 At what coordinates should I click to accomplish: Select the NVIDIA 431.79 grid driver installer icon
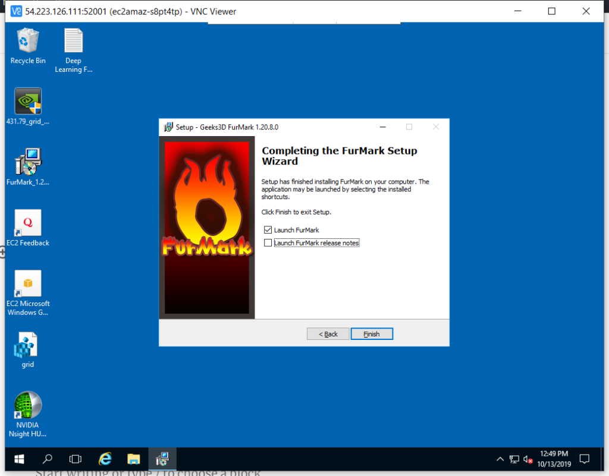(28, 102)
